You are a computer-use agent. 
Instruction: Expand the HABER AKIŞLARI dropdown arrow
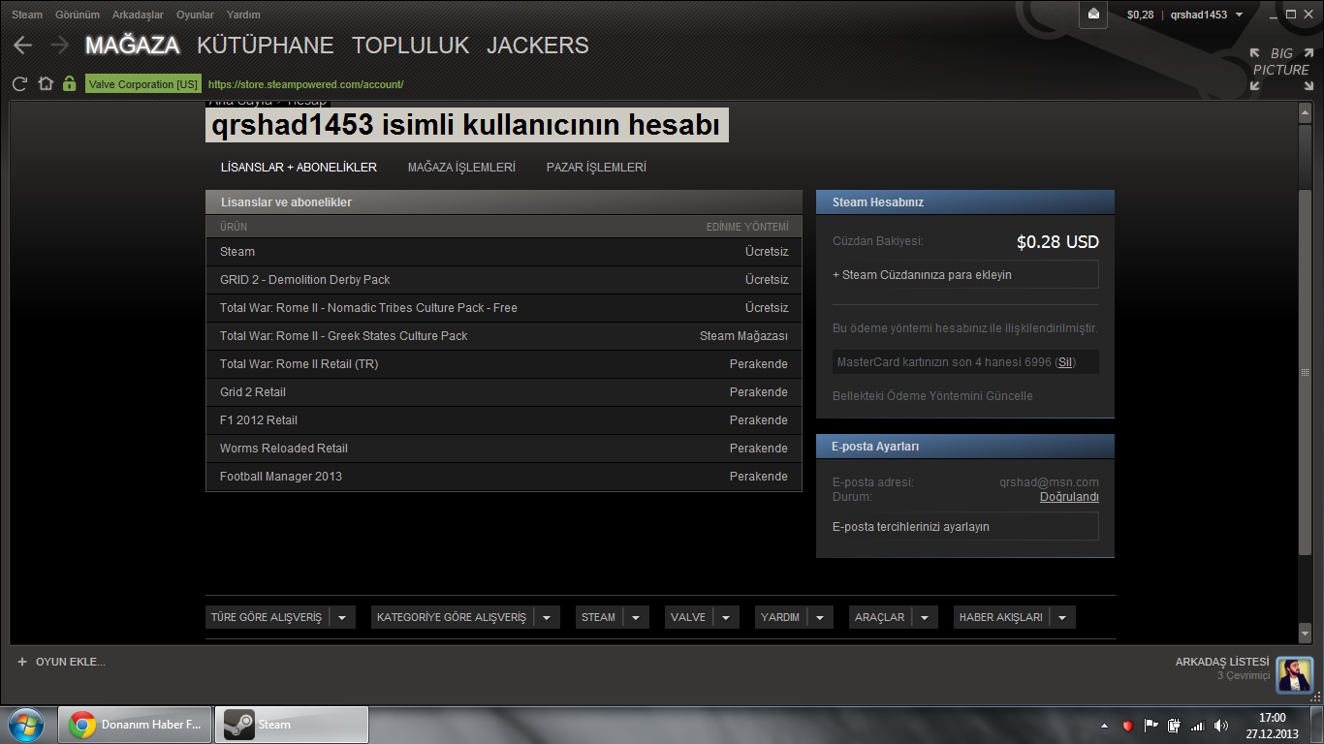(1062, 617)
